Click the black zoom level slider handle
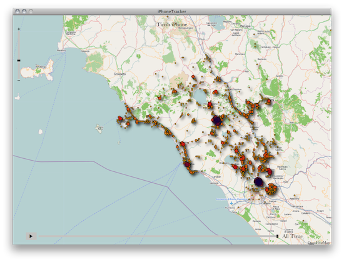Viewport: 344px width, 262px height. (19, 60)
